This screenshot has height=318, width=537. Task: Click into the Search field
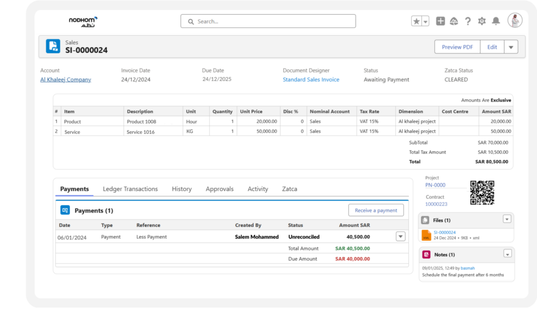click(268, 21)
